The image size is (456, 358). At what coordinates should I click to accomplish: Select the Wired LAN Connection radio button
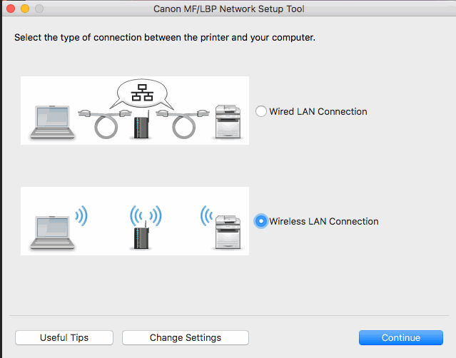point(261,111)
